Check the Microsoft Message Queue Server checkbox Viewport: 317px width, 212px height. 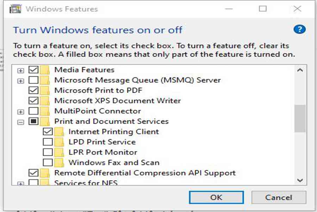coord(33,80)
